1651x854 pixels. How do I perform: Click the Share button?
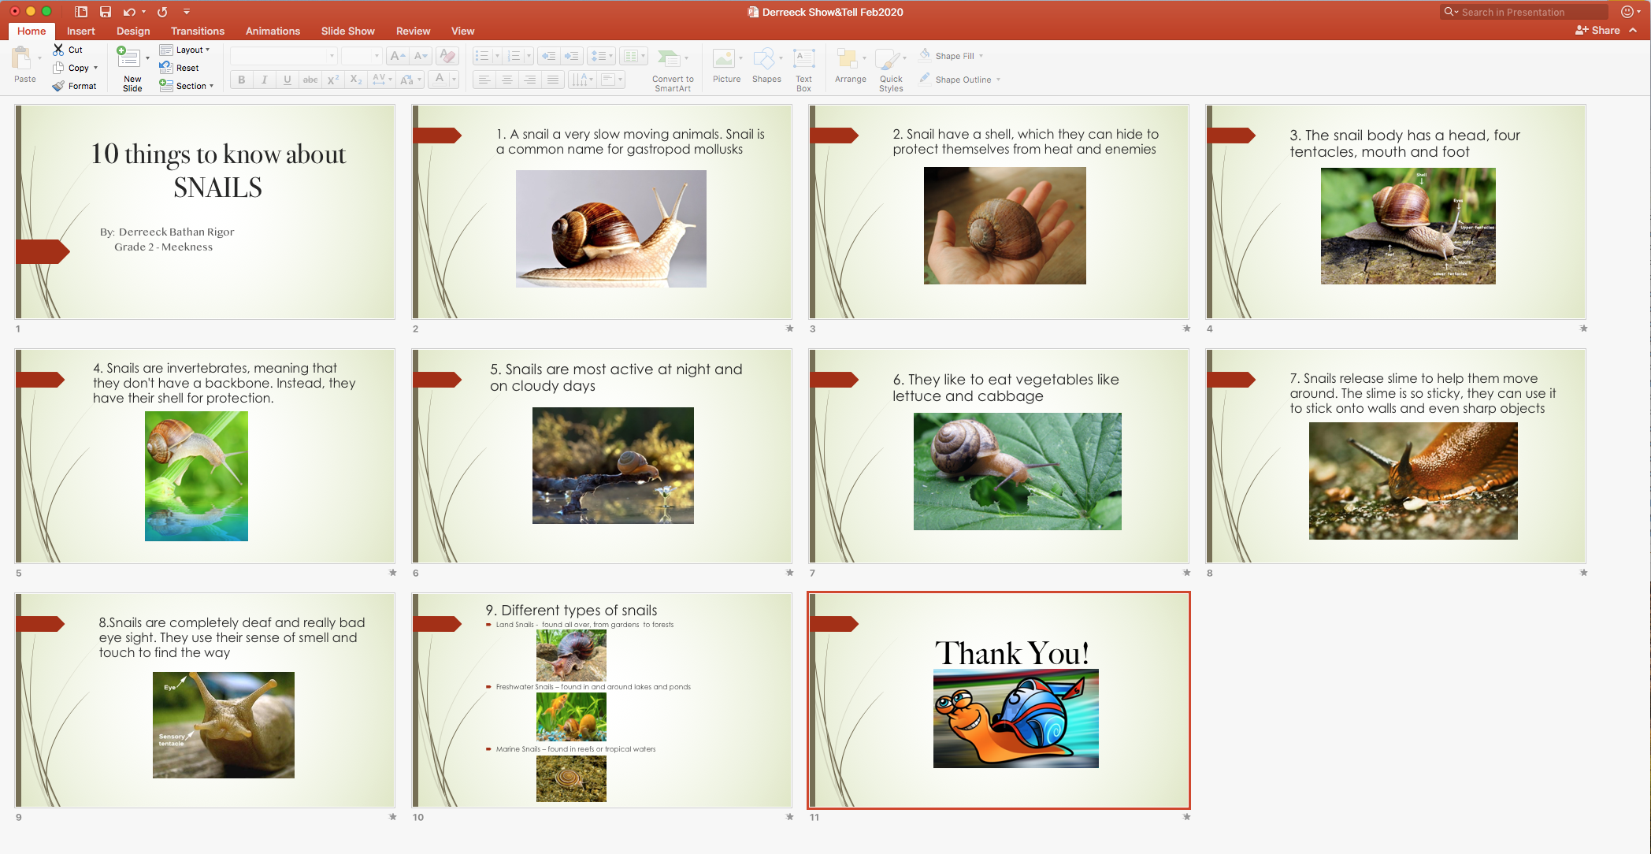[x=1598, y=30]
